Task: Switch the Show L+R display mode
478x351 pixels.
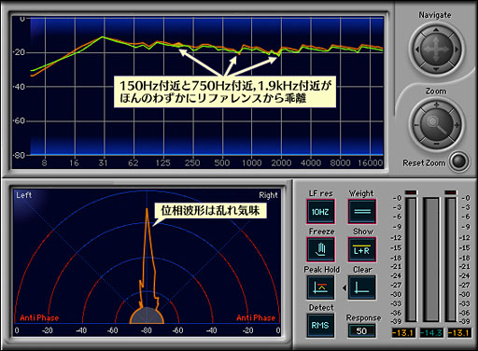Action: click(x=362, y=249)
